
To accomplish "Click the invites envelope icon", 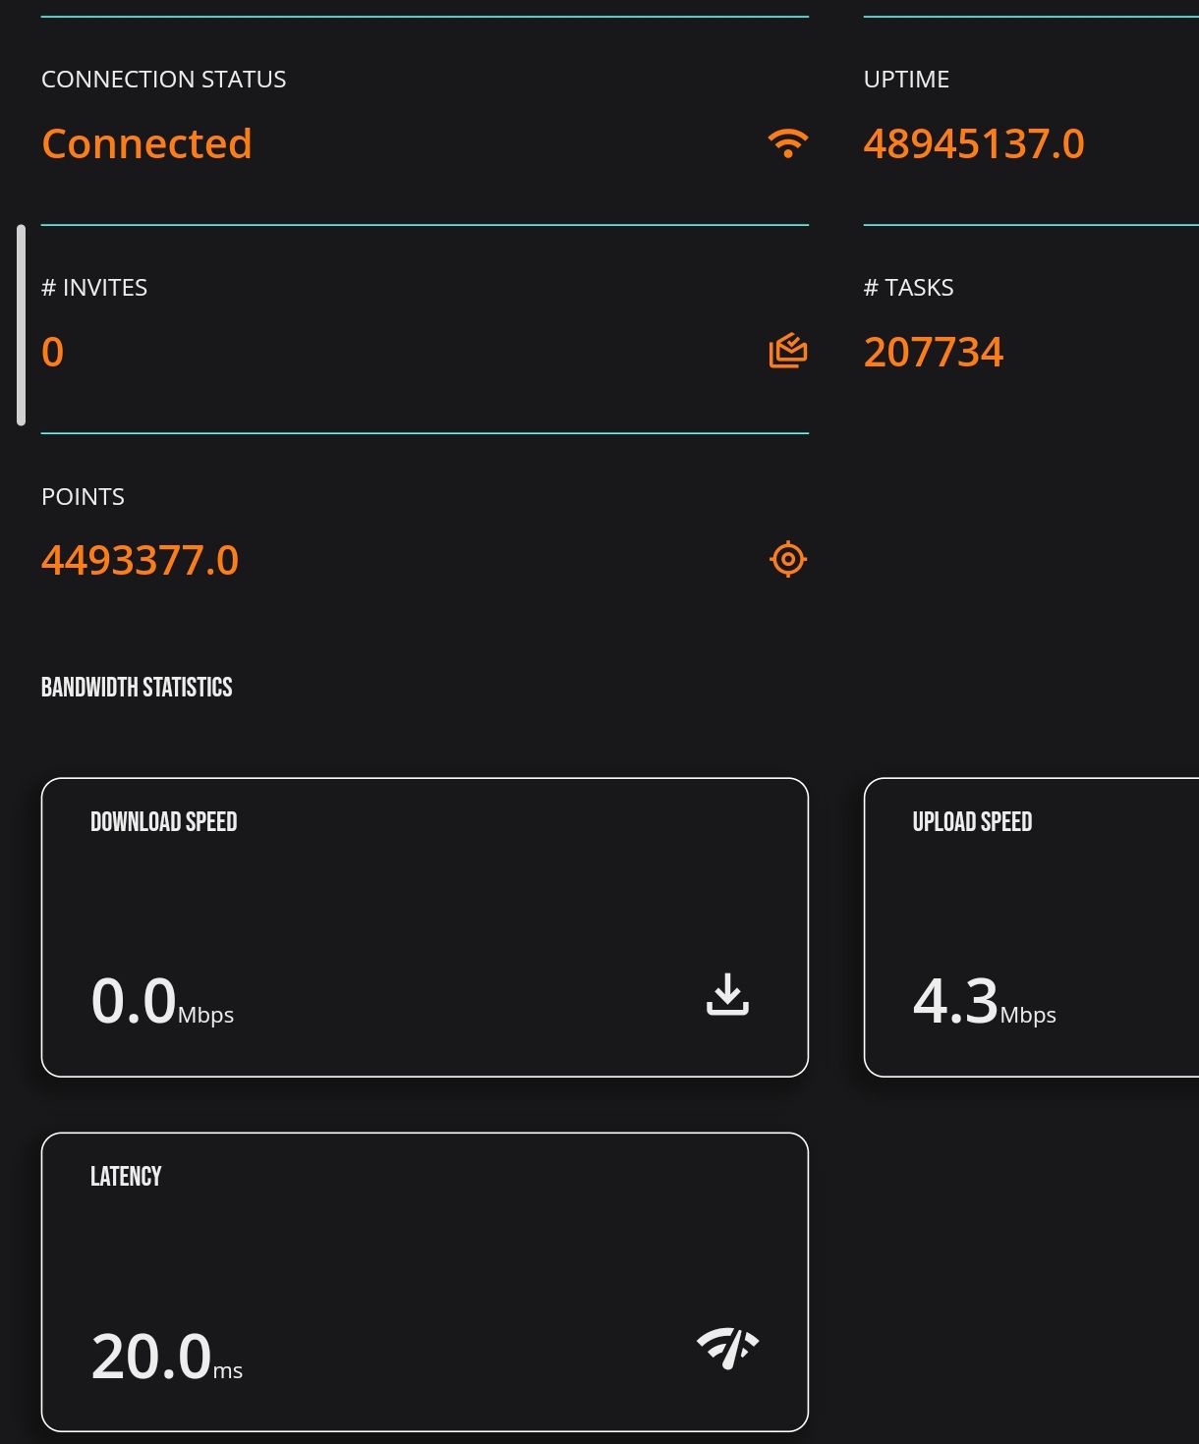I will (787, 352).
